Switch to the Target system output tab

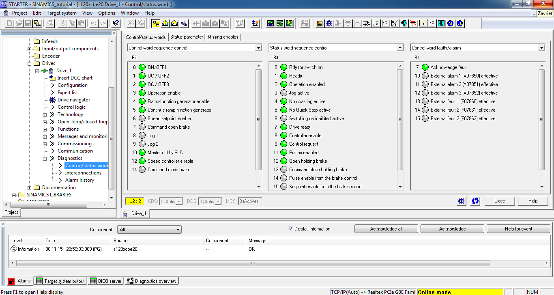tap(60, 281)
